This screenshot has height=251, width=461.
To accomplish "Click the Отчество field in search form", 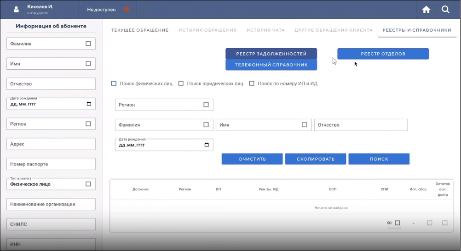I will [x=361, y=125].
